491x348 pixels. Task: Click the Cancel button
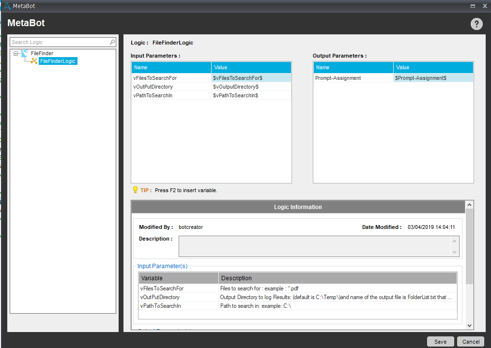click(471, 342)
